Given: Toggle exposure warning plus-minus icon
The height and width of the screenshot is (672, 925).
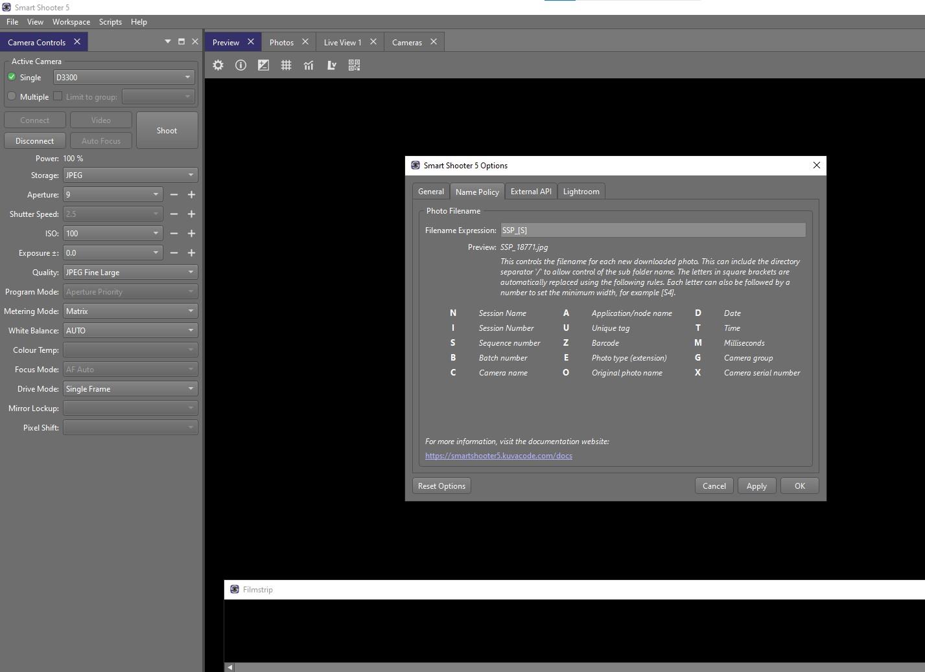Looking at the screenshot, I should [263, 65].
